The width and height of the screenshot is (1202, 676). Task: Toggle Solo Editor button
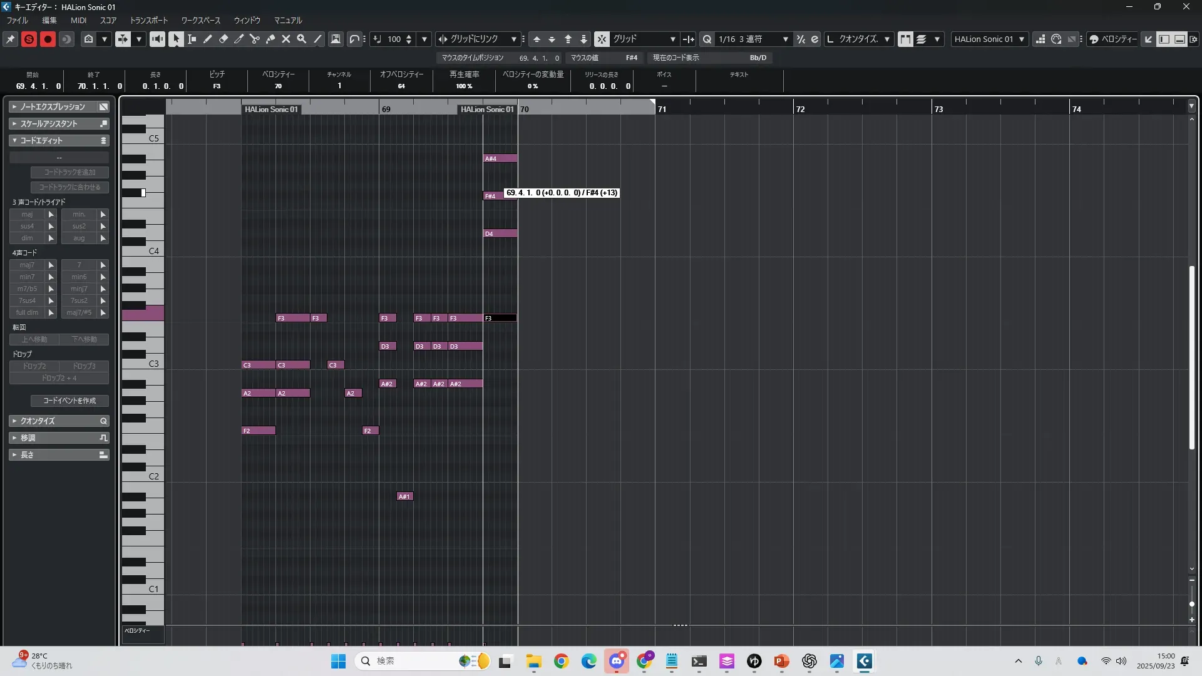(29, 39)
